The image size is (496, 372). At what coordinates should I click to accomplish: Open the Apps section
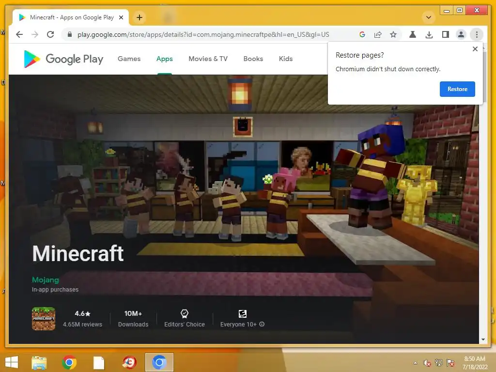165,59
